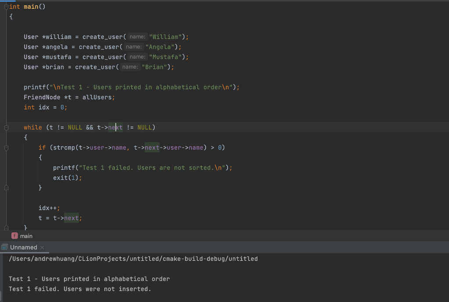Click the fold marker near the closing brace

6,227
